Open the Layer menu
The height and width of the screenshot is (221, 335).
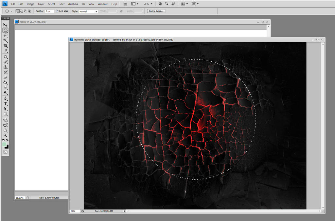tap(41, 4)
